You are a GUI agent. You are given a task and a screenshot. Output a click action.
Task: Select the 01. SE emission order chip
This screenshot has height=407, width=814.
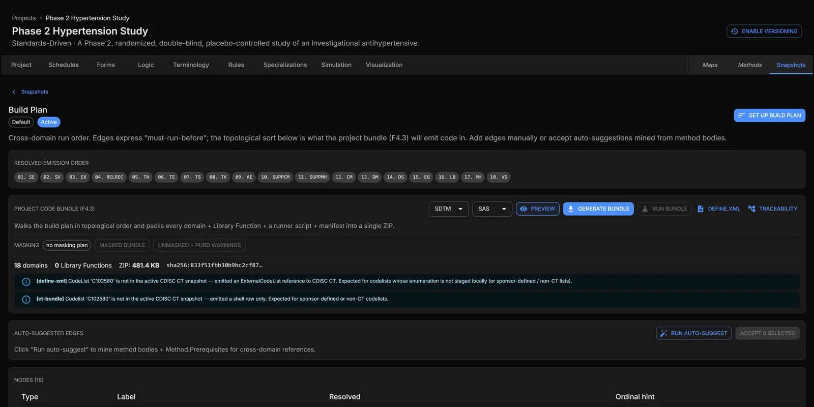pos(26,177)
